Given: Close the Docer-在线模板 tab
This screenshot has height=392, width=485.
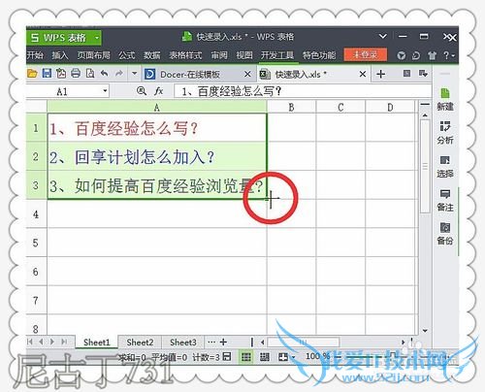Looking at the screenshot, I should pos(247,74).
